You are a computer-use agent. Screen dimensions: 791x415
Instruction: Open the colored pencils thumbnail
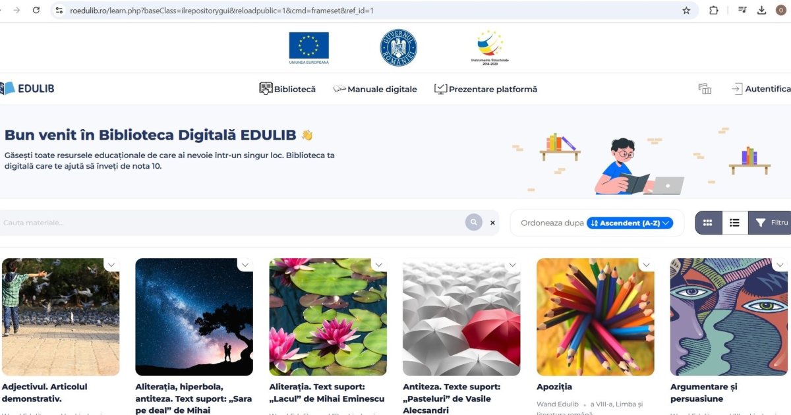[x=596, y=317]
